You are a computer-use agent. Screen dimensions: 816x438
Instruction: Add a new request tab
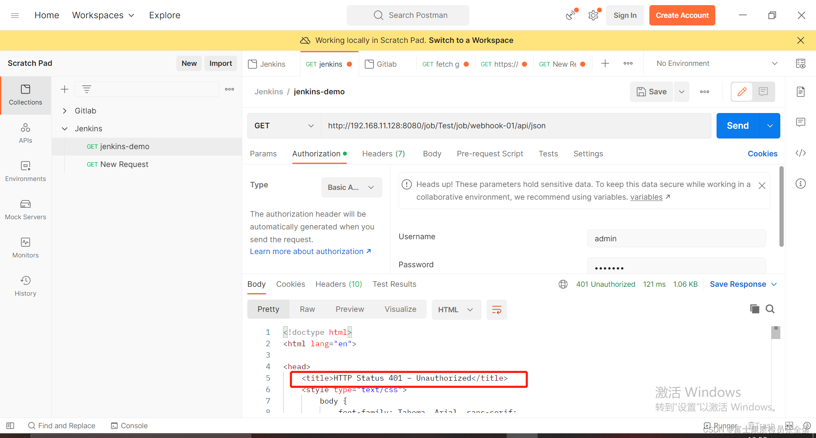tap(605, 64)
